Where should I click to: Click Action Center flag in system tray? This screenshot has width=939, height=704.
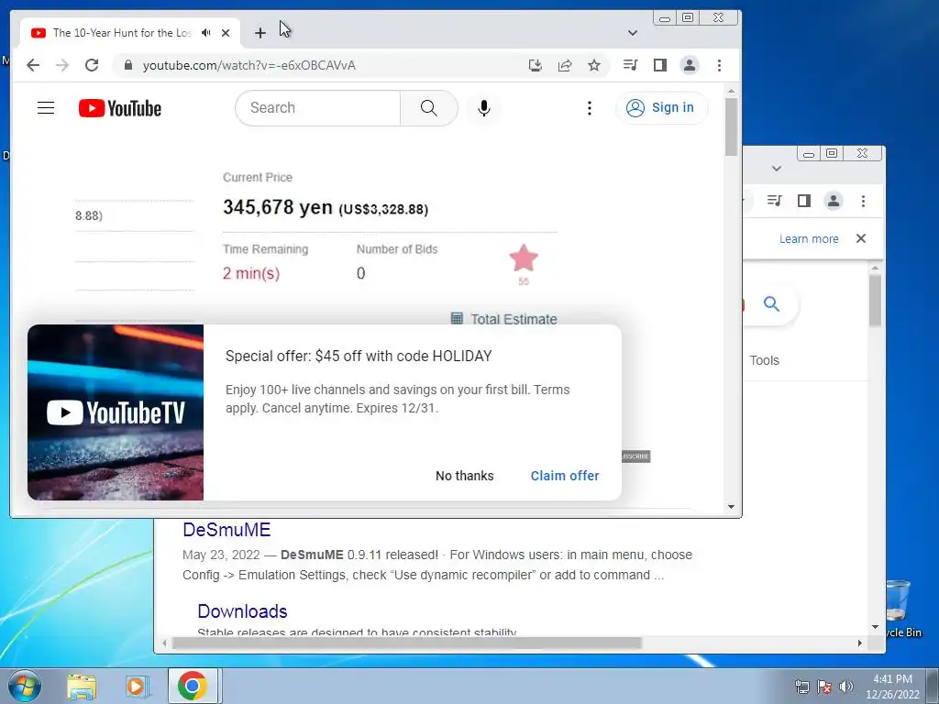tap(824, 687)
